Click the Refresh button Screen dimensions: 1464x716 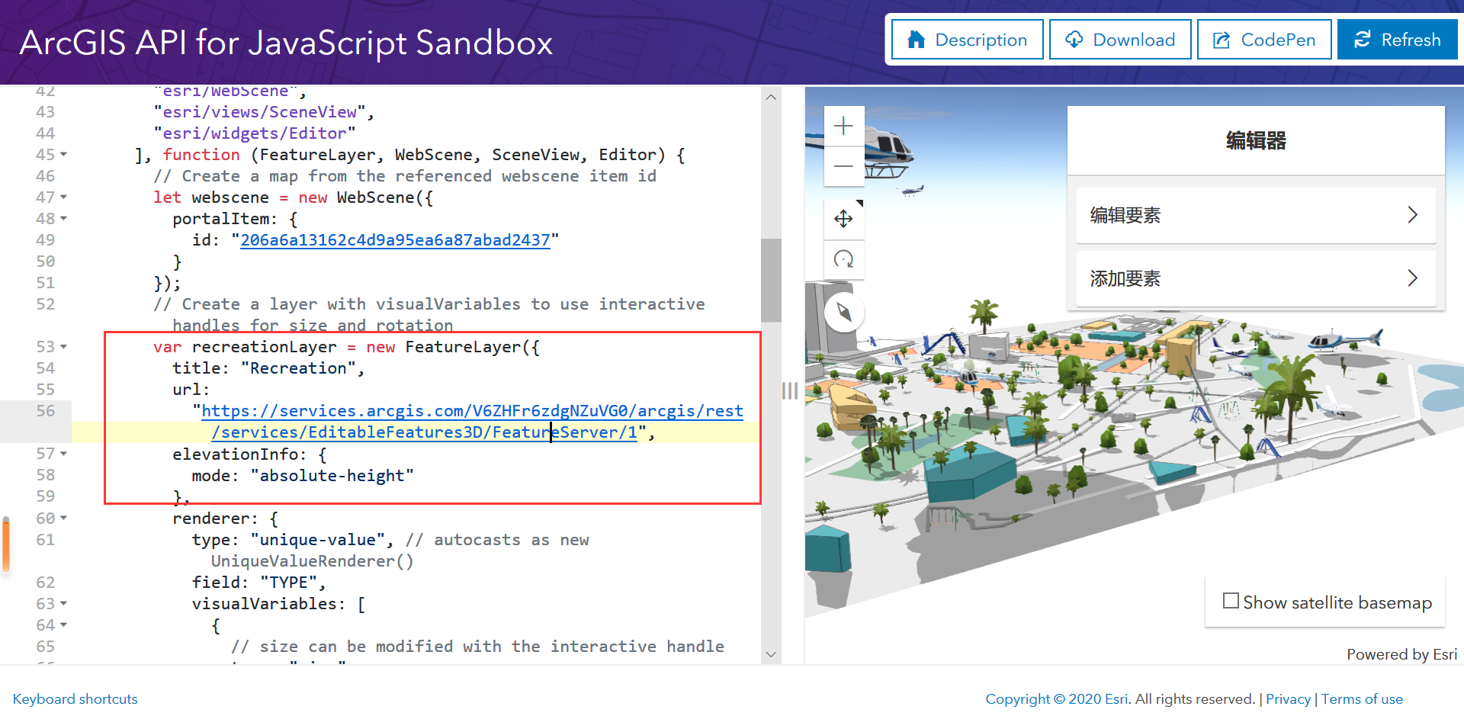coord(1398,39)
